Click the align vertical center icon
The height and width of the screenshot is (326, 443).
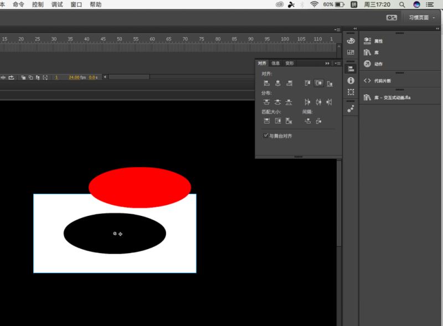tap(319, 83)
